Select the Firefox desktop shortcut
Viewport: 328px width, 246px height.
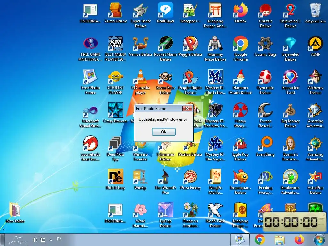pos(241,13)
